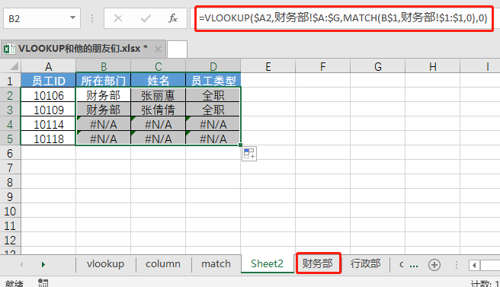
Task: Select cell with name 张倩倩
Action: click(x=159, y=110)
